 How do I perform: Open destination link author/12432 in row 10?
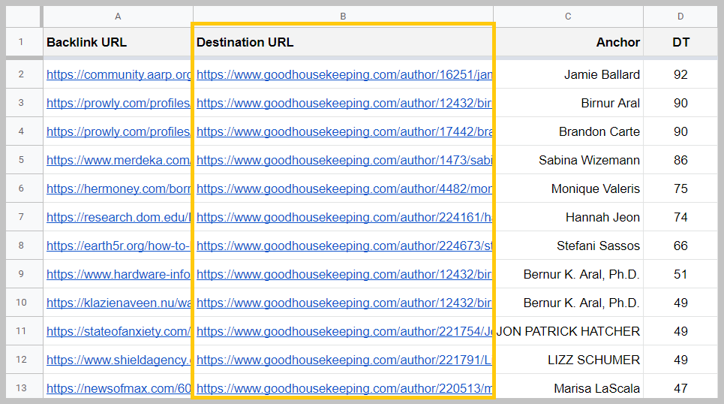pyautogui.click(x=344, y=303)
